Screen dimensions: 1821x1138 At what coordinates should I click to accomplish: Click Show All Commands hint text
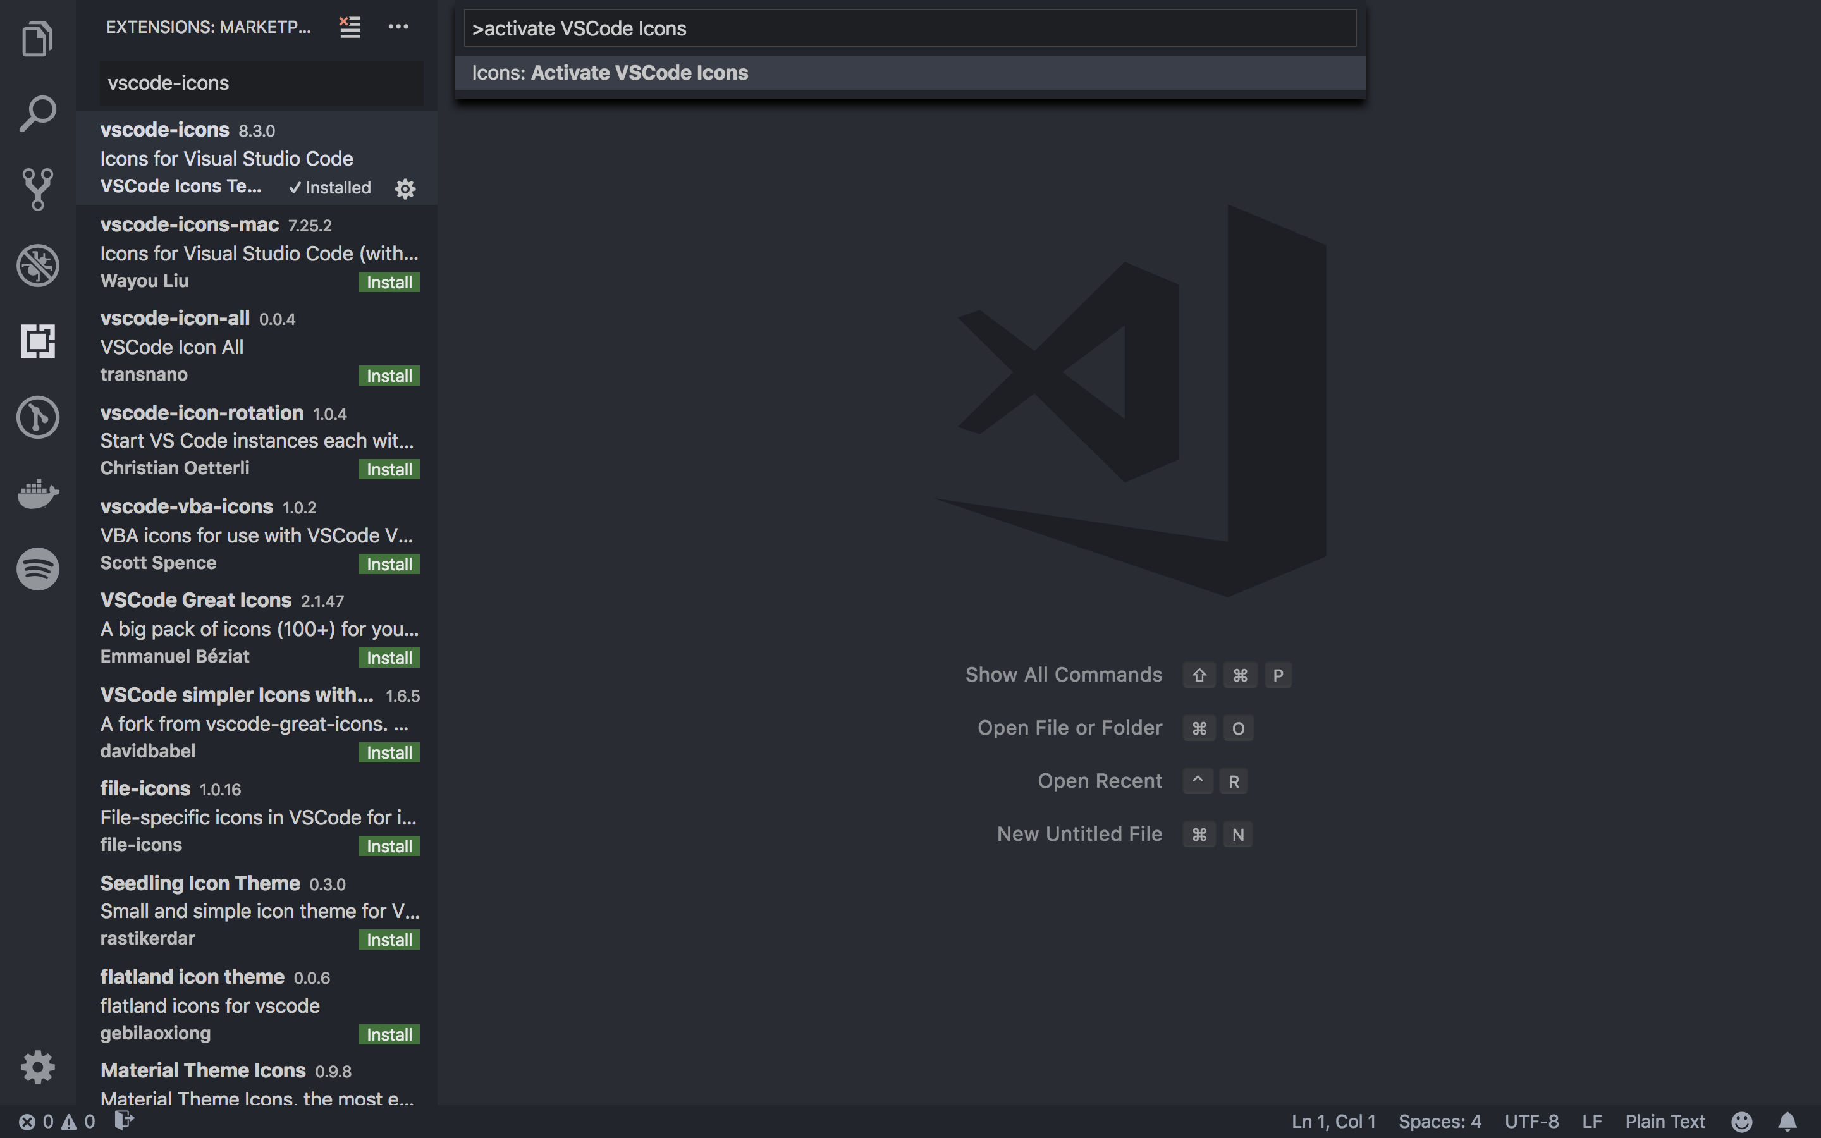point(1064,675)
